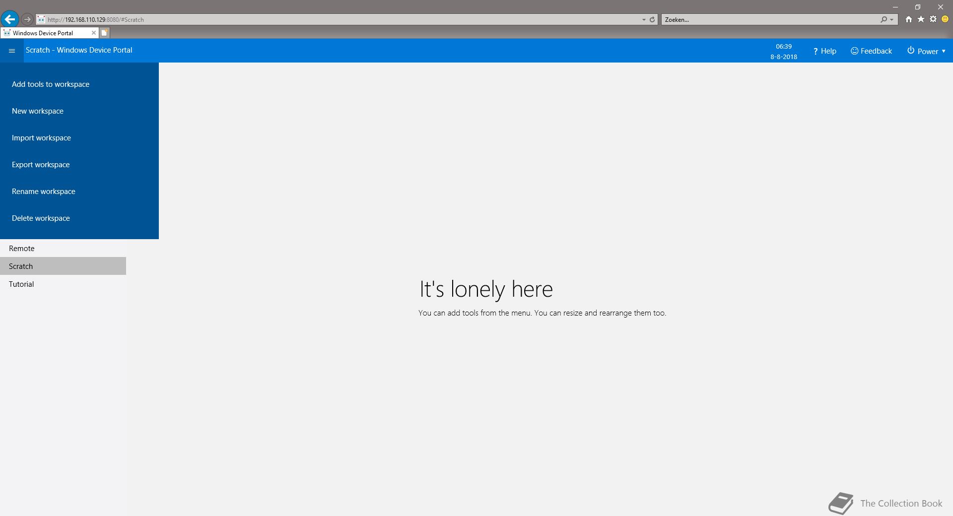
Task: Select the Windows Device Portal browser tab
Action: point(49,33)
